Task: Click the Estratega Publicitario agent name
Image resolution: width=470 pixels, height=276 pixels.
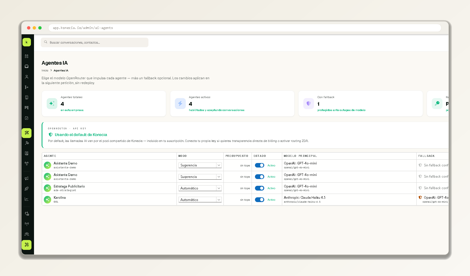Action: [69, 186]
